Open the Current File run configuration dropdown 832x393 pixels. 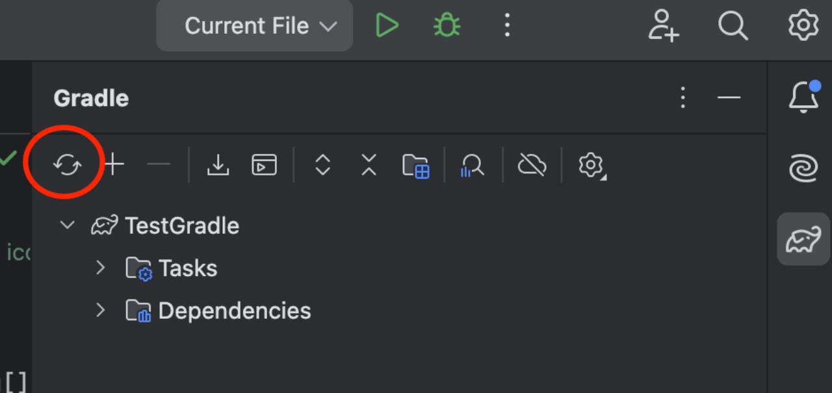(253, 25)
